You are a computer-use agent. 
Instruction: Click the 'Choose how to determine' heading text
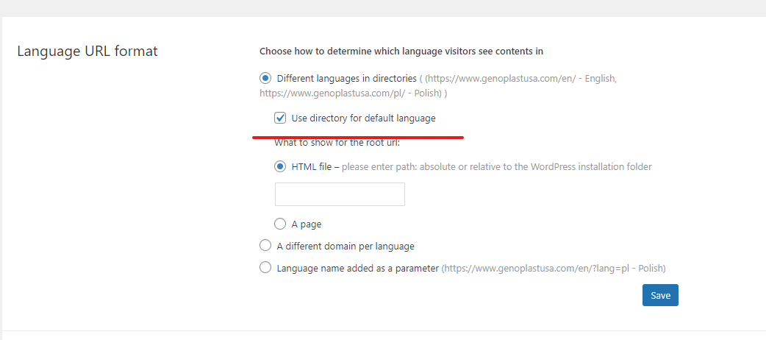[401, 51]
